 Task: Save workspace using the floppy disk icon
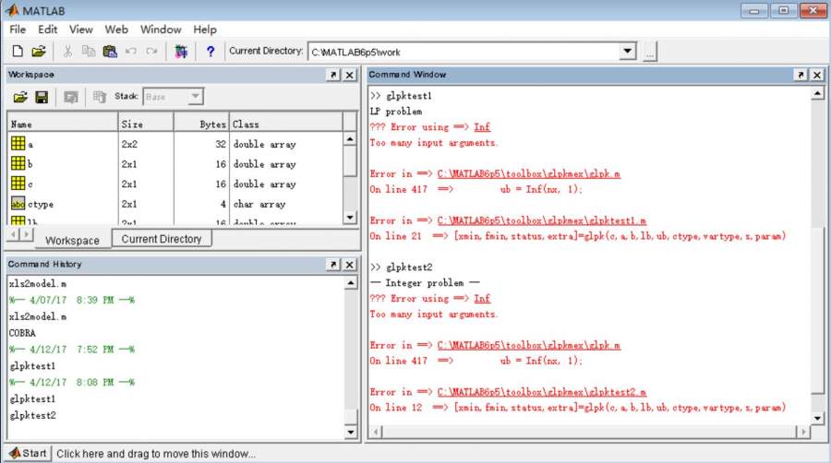pyautogui.click(x=42, y=97)
